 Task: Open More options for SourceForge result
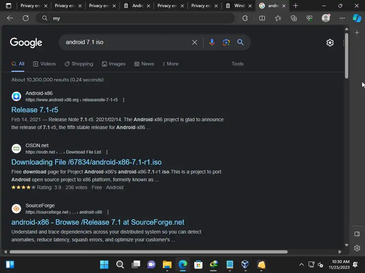tap(108, 212)
